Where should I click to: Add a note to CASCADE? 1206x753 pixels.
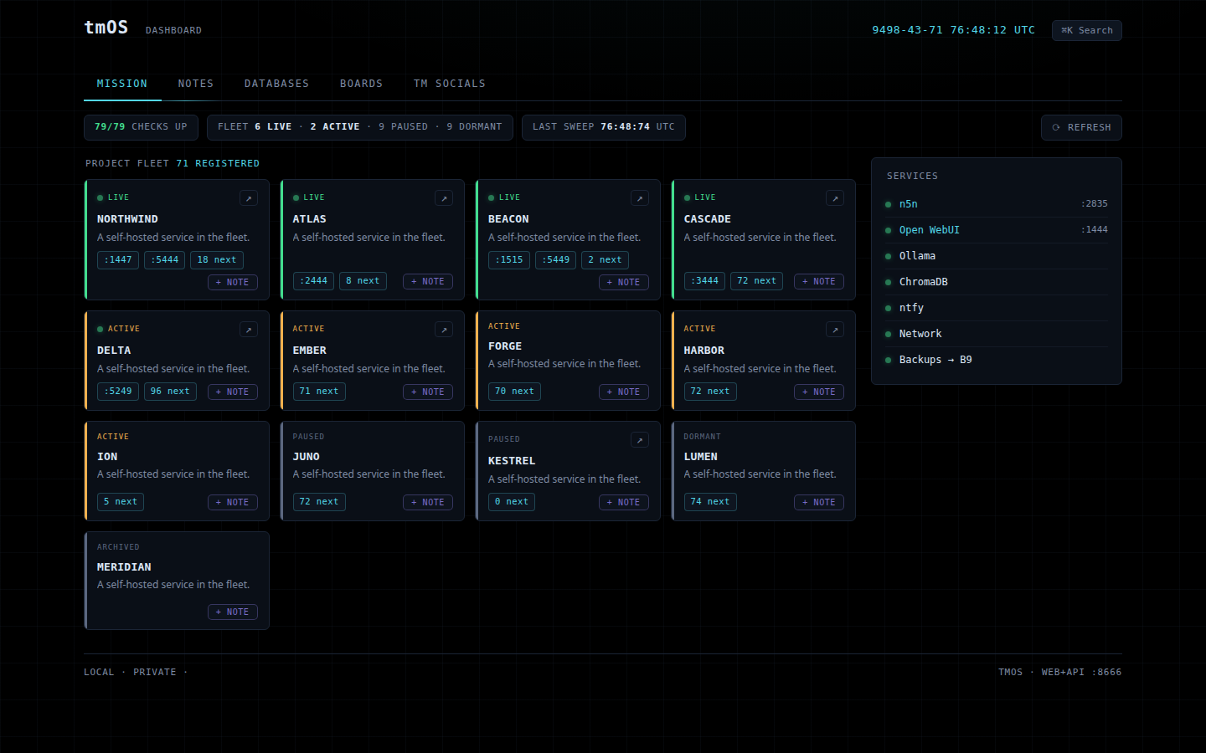pyautogui.click(x=819, y=282)
